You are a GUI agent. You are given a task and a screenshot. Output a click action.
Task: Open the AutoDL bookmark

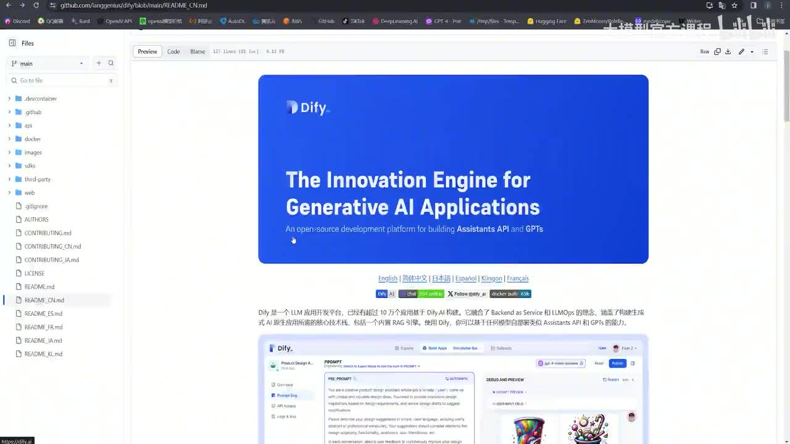233,21
